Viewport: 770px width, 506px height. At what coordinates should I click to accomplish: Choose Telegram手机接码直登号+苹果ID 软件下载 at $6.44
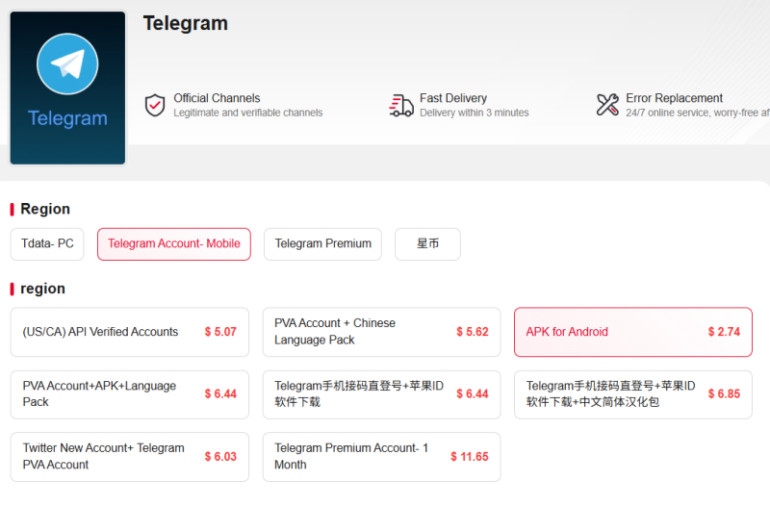381,394
